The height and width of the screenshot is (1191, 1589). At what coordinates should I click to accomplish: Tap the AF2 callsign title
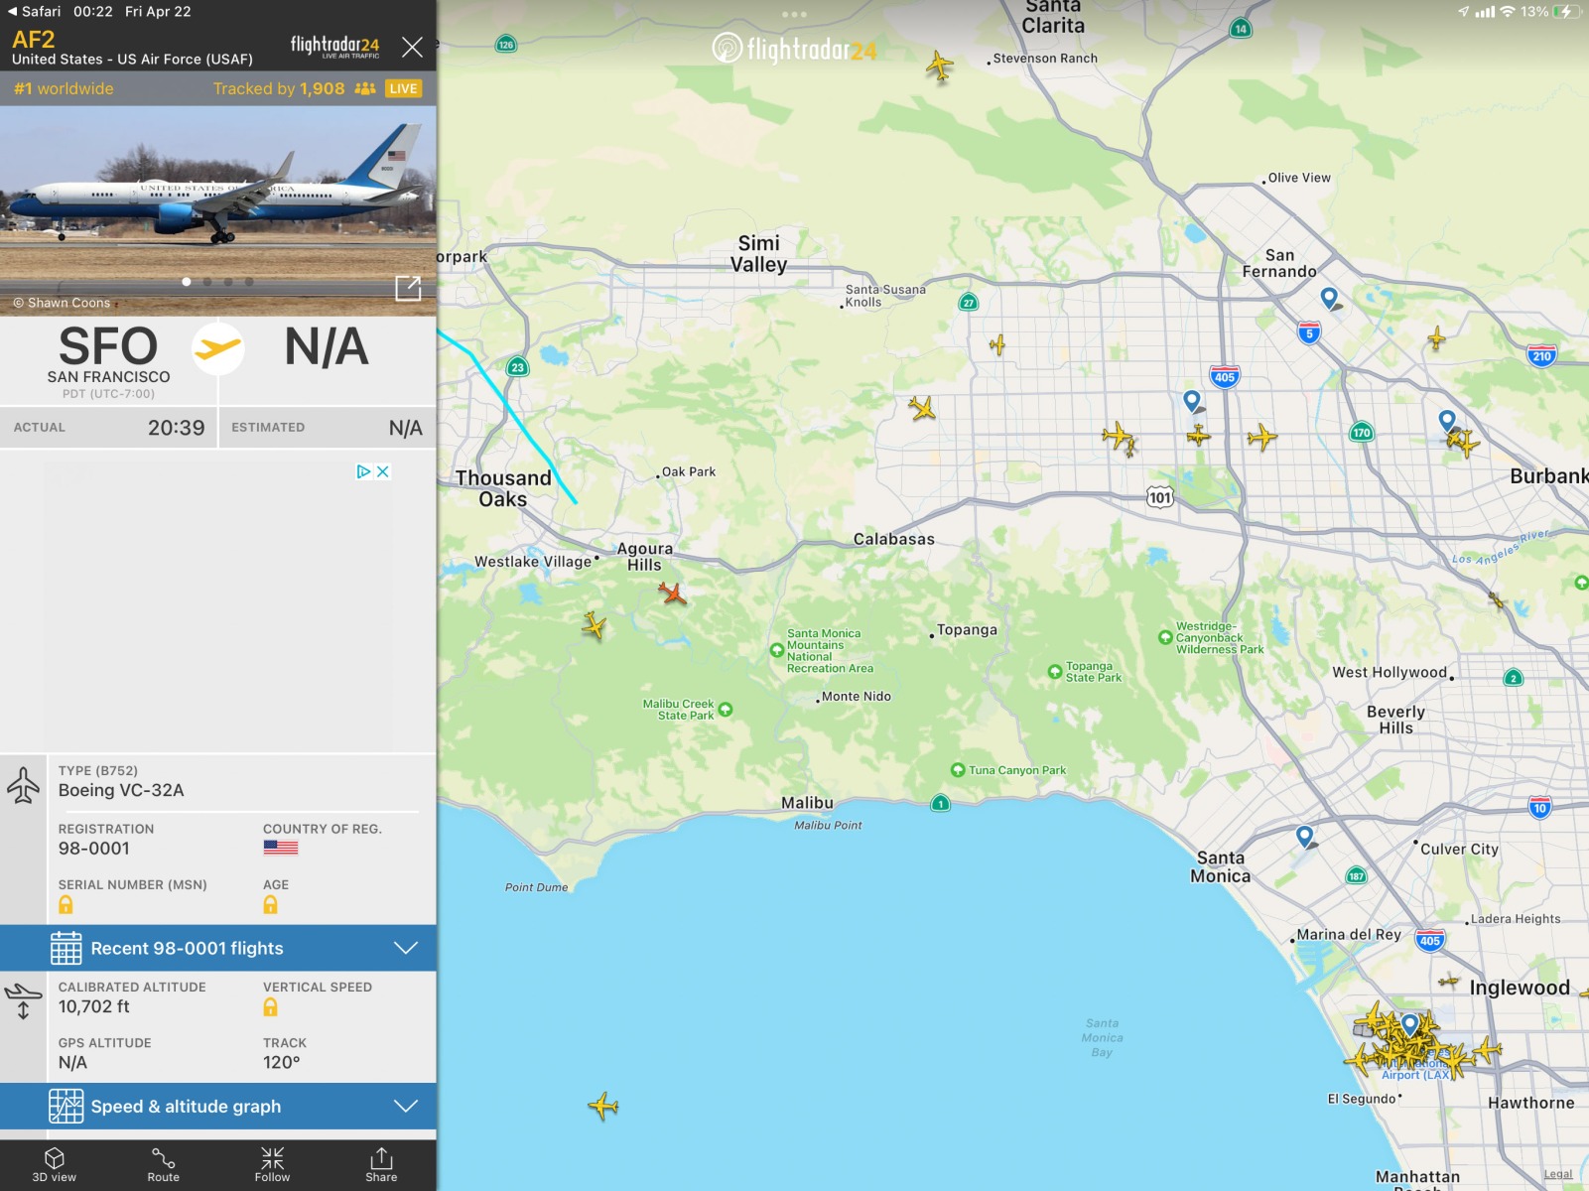34,40
